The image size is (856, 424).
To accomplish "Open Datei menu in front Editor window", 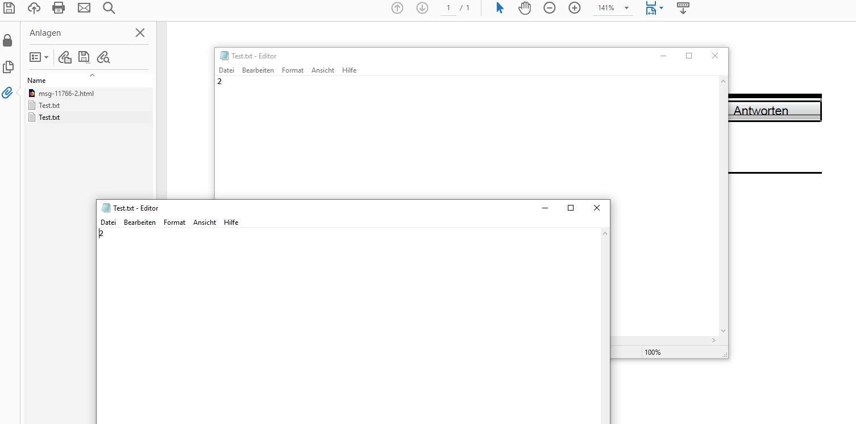I will click(108, 223).
